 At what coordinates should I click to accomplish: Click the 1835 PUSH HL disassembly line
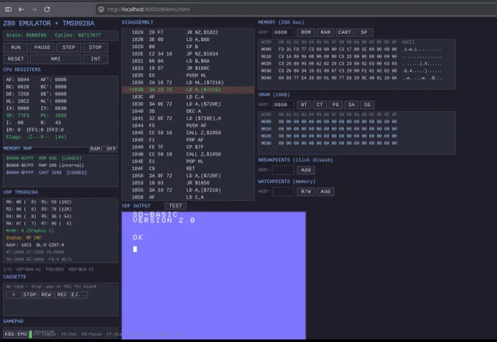[x=188, y=75]
